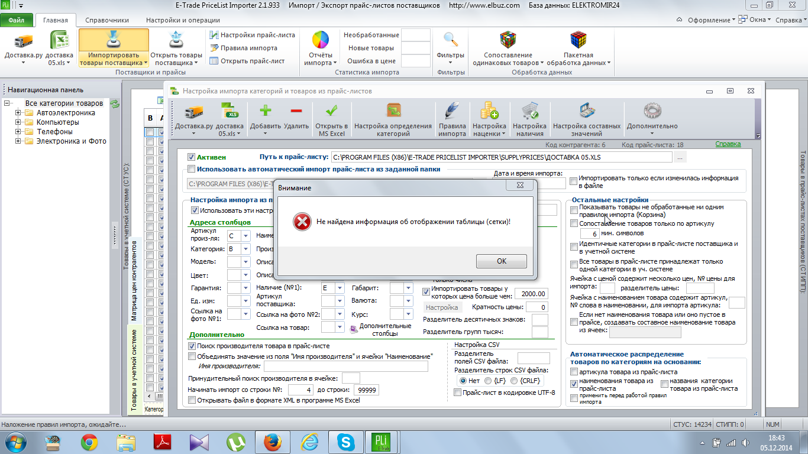Open Настройка составных значений icon
808x454 pixels.
pyautogui.click(x=587, y=111)
